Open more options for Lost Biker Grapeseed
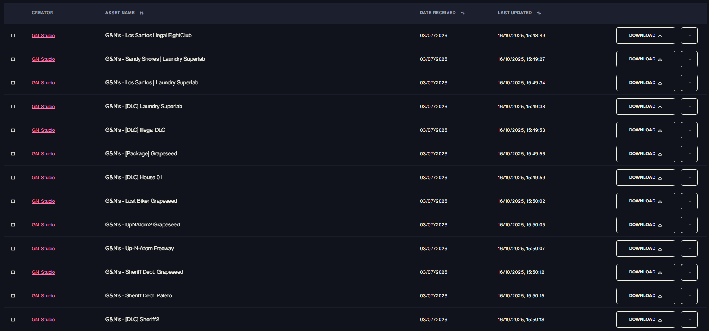 tap(689, 201)
